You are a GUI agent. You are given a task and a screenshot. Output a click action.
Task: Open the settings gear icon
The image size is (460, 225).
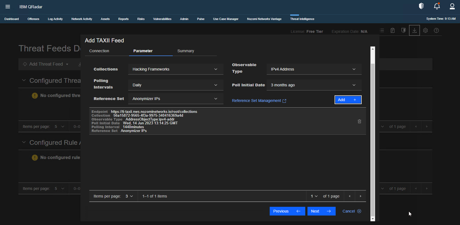(425, 30)
